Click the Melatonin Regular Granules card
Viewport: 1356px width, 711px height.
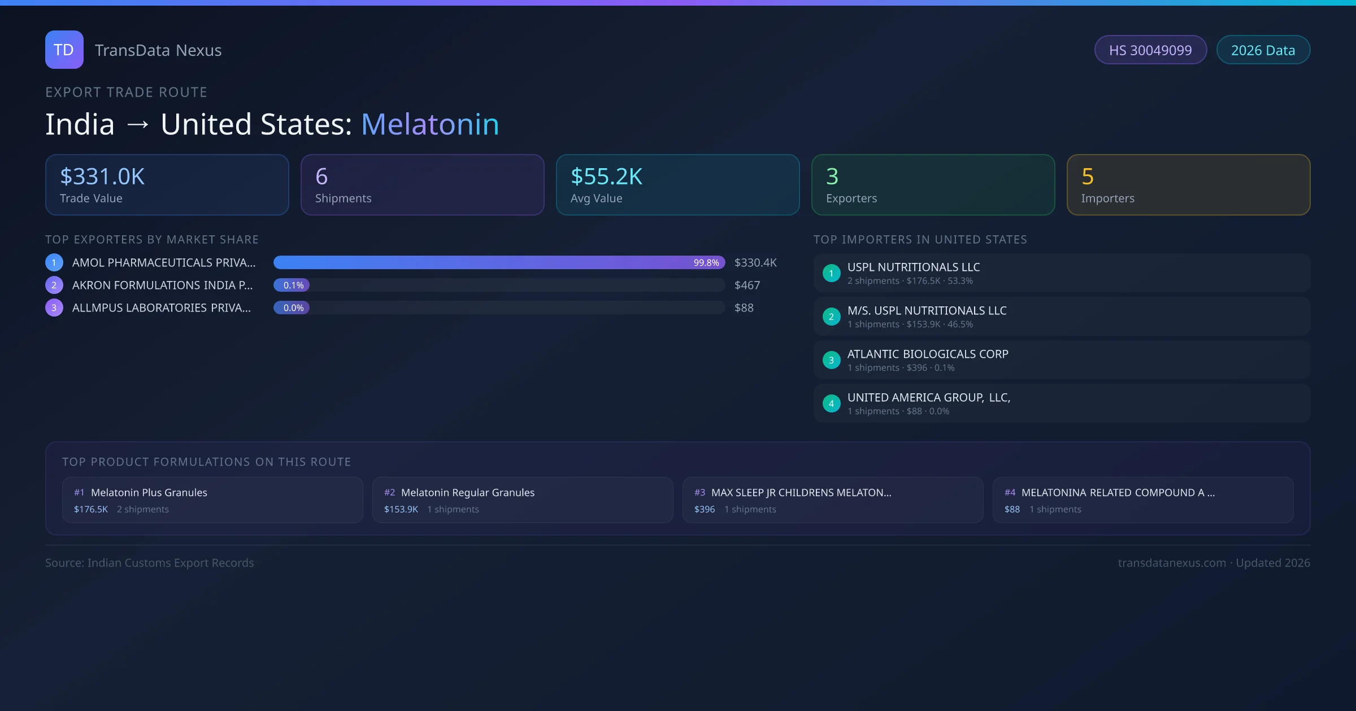[x=522, y=500]
